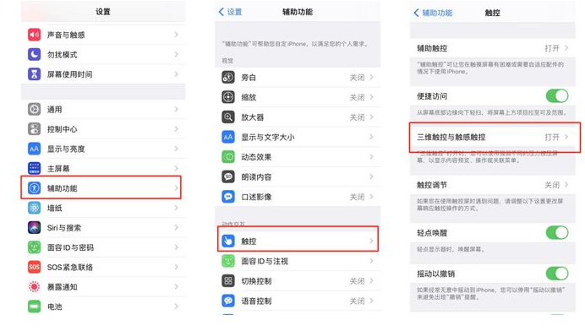Open the 显示与文字大小 menu item
The width and height of the screenshot is (585, 331).
[x=298, y=137]
